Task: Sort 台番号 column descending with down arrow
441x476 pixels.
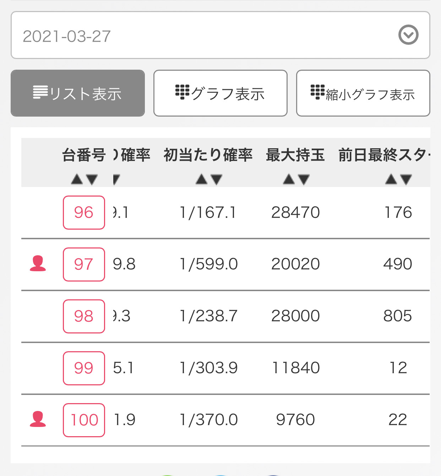Action: [x=92, y=179]
